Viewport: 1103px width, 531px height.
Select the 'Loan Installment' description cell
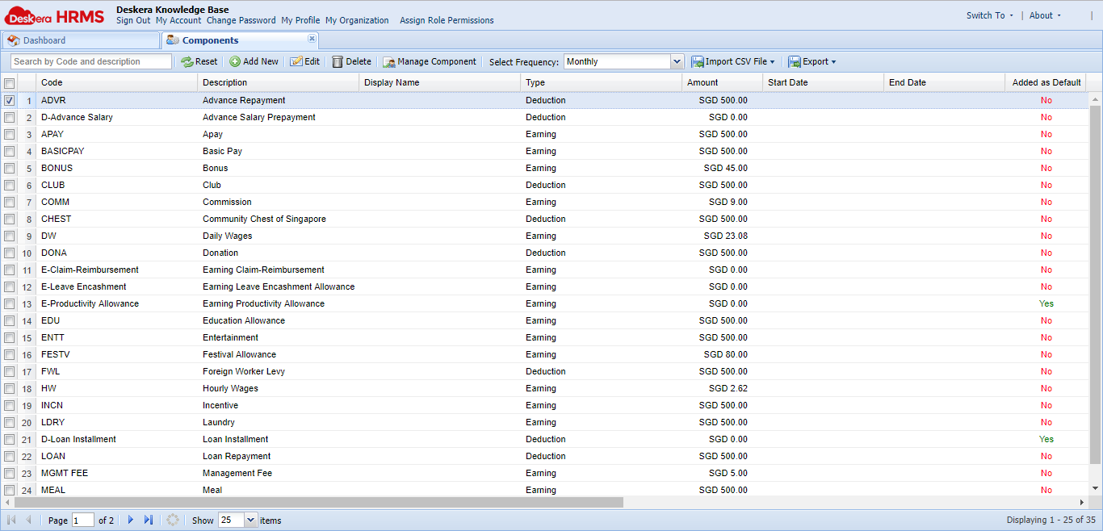pos(235,439)
